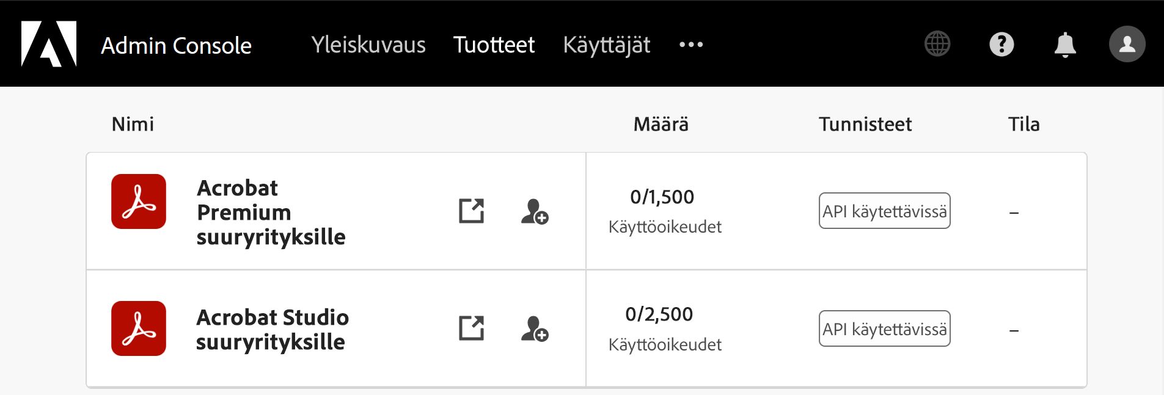Image resolution: width=1164 pixels, height=395 pixels.
Task: Open notifications via the bell icon
Action: click(1065, 43)
